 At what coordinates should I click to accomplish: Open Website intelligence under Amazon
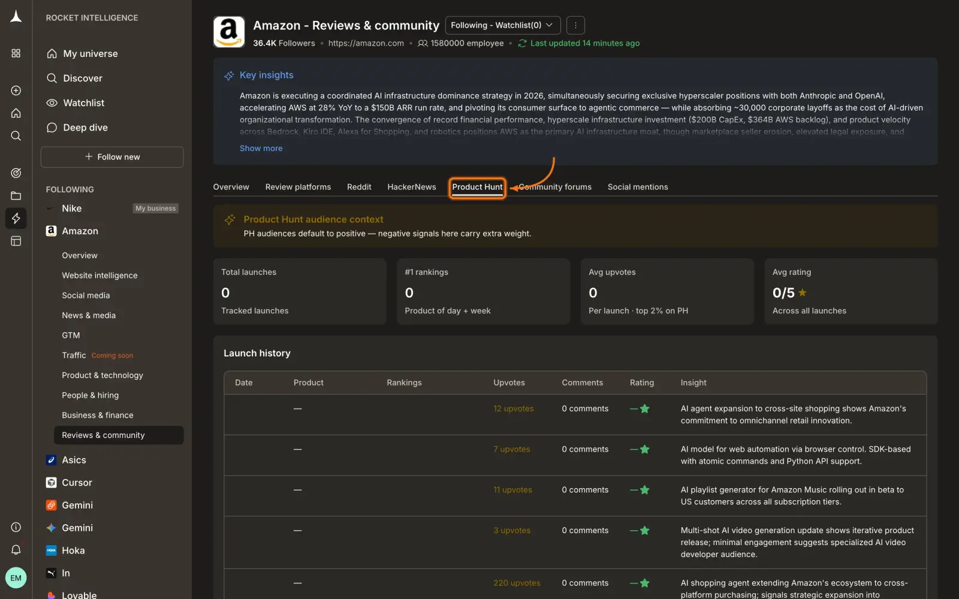tap(99, 276)
